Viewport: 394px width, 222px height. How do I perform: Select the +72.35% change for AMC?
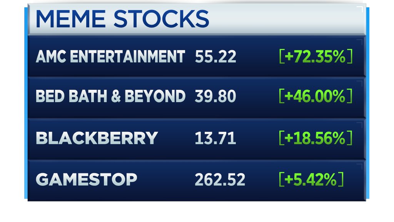pyautogui.click(x=315, y=57)
